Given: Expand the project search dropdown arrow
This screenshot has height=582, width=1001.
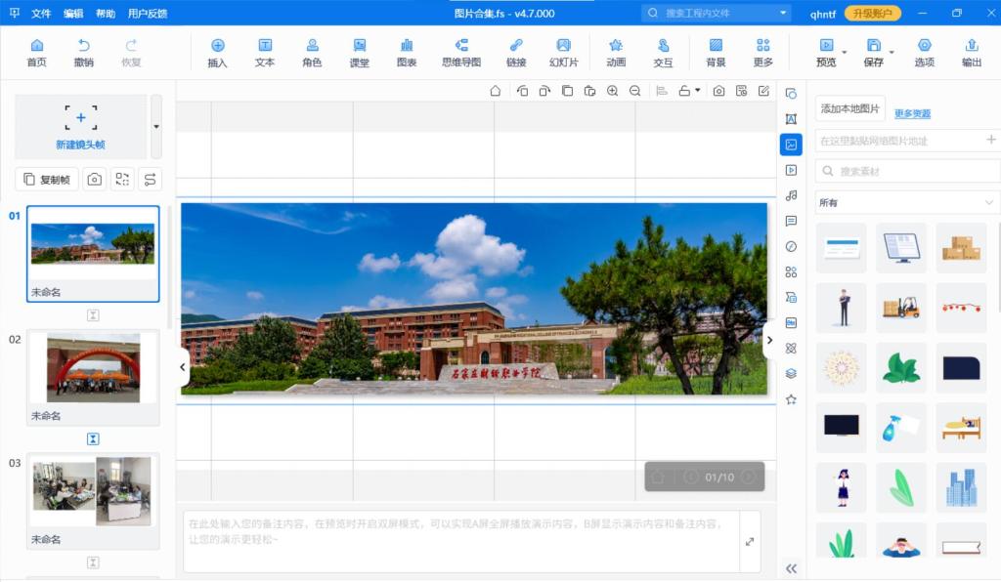Looking at the screenshot, I should [x=783, y=13].
